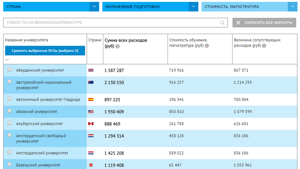Click associated costs value 1 214 293
The image size is (300, 169).
243,82
